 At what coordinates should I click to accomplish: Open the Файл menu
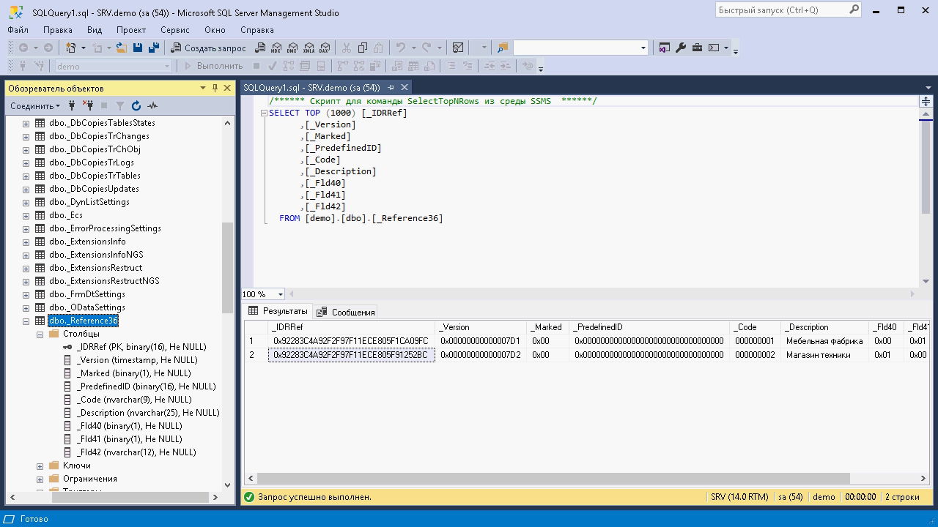point(18,30)
